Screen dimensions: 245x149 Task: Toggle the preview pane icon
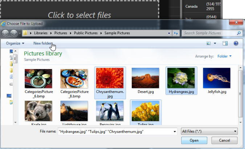coord(225,44)
